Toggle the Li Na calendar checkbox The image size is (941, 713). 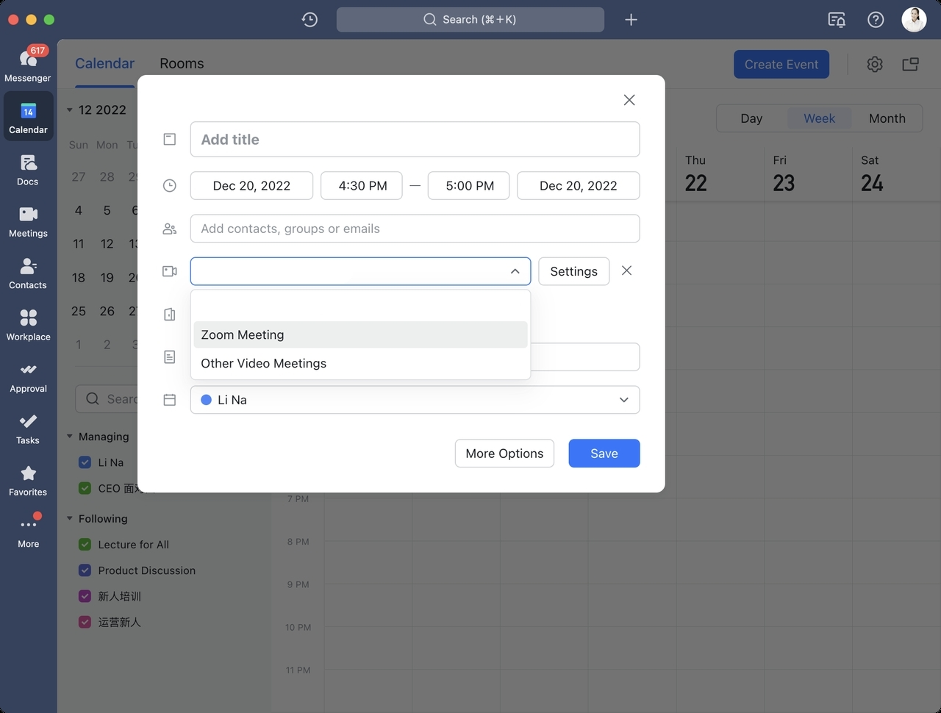point(85,462)
